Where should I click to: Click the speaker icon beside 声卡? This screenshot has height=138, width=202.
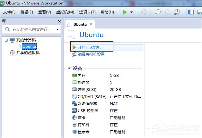(74, 118)
